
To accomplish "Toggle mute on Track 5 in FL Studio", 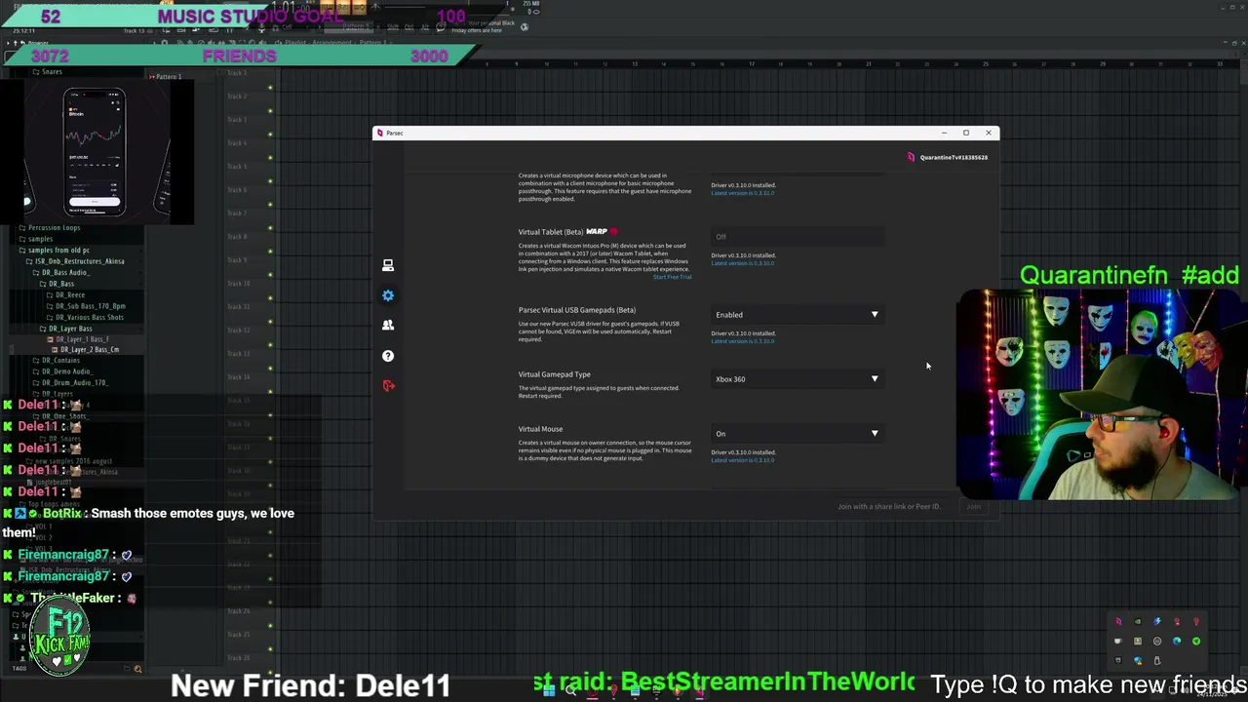I will point(270,181).
